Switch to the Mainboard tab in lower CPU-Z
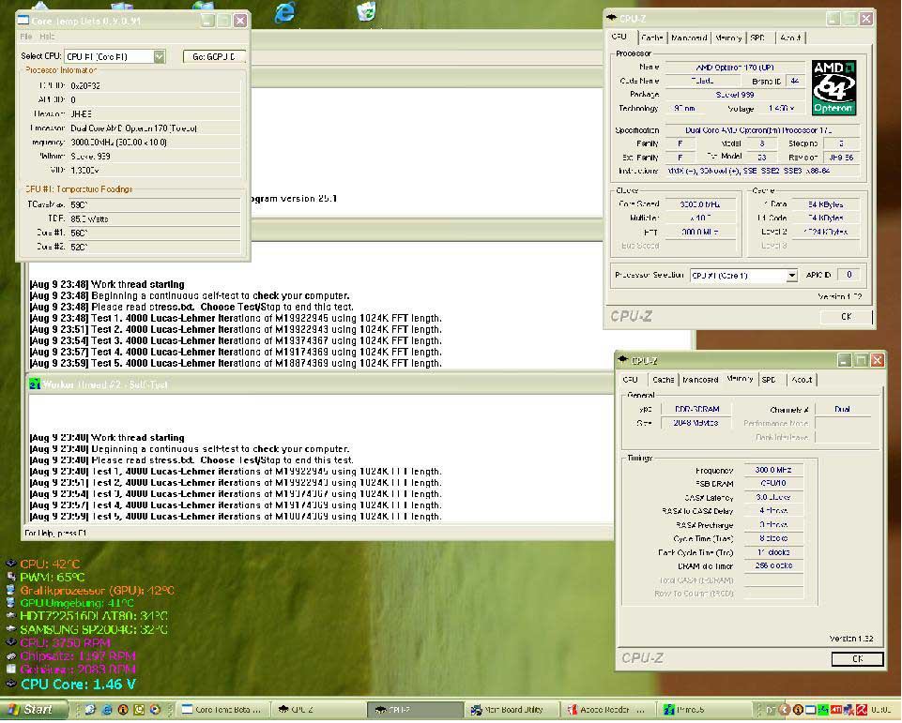Viewport: 902px width, 723px height. 700,379
